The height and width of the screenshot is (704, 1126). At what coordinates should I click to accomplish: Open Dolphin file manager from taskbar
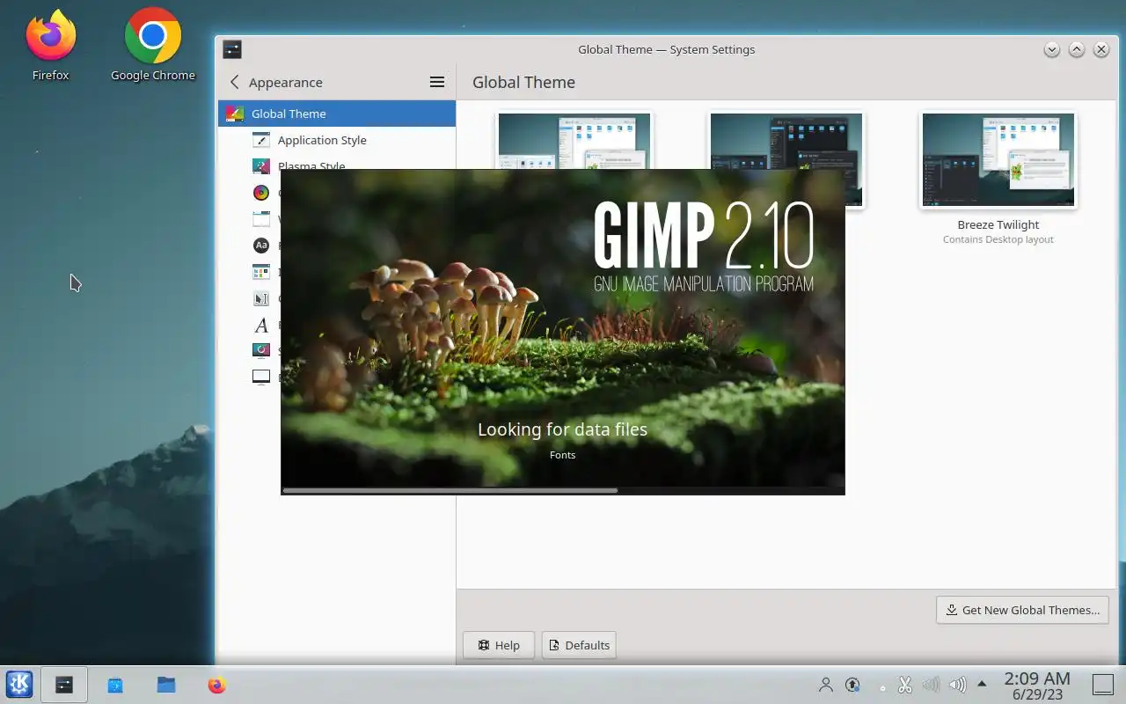166,685
